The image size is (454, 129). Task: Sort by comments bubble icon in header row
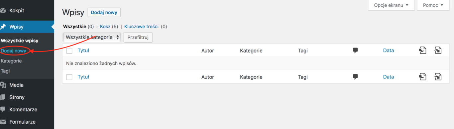355,51
